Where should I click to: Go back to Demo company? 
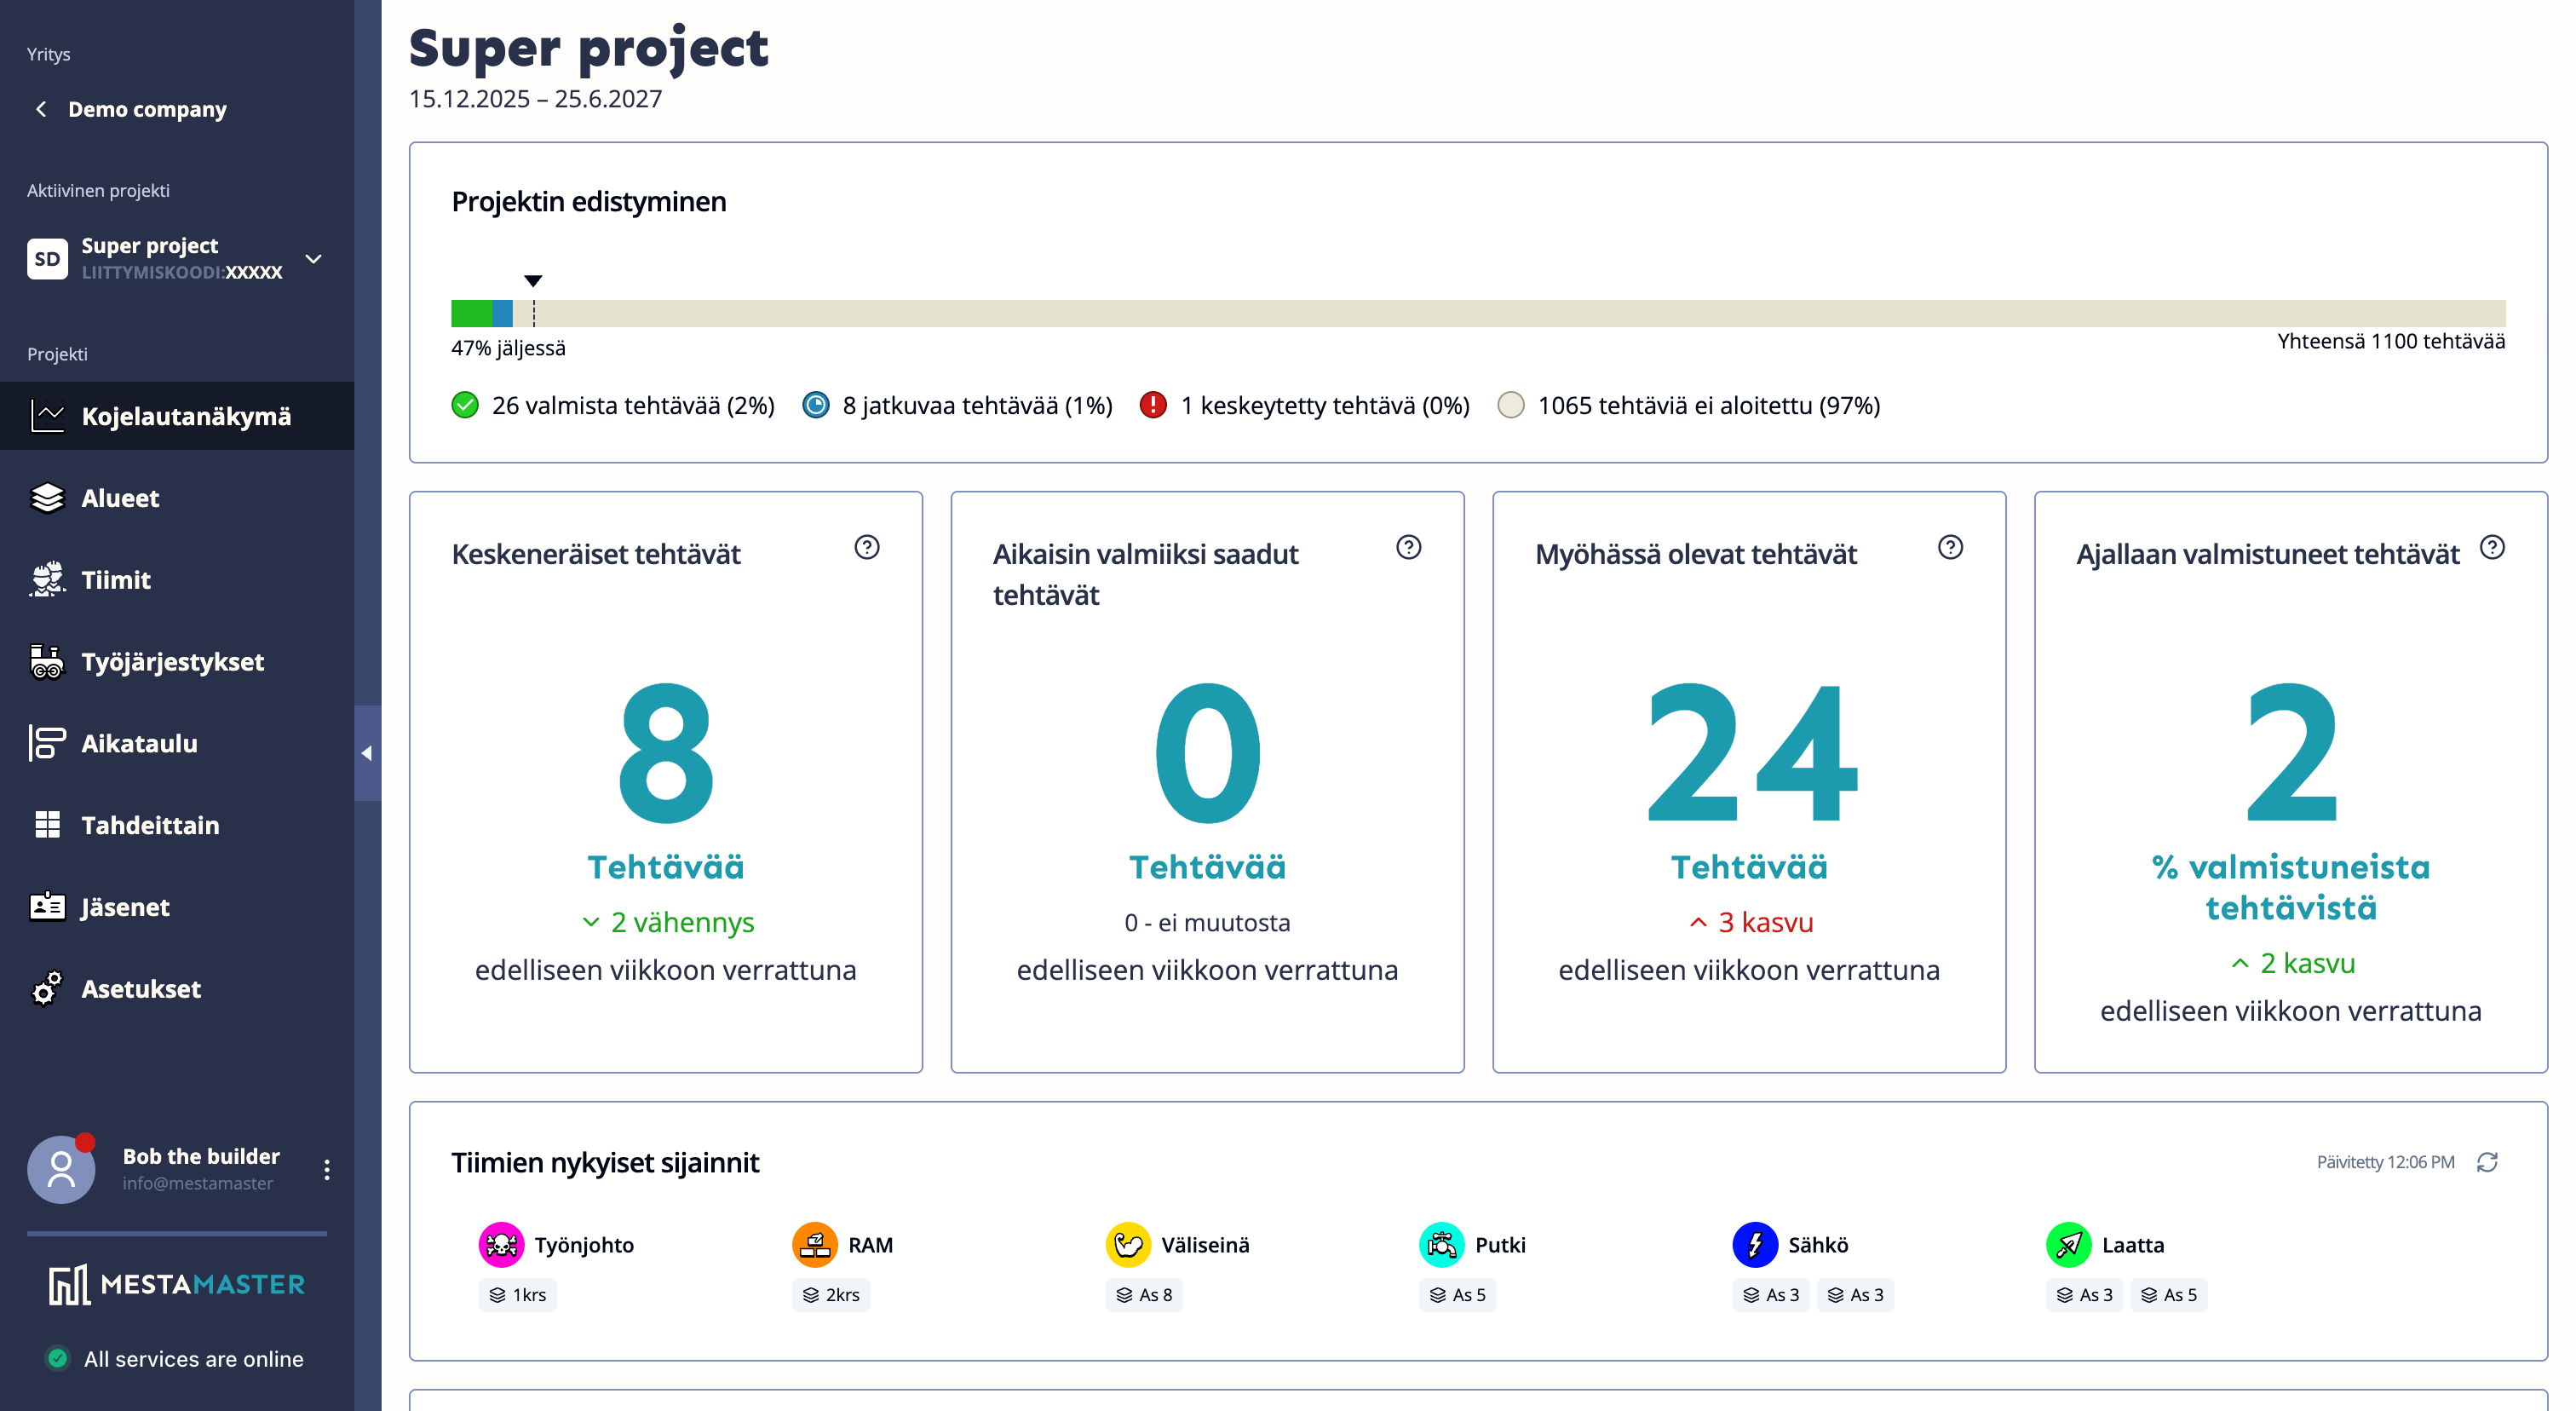40,109
